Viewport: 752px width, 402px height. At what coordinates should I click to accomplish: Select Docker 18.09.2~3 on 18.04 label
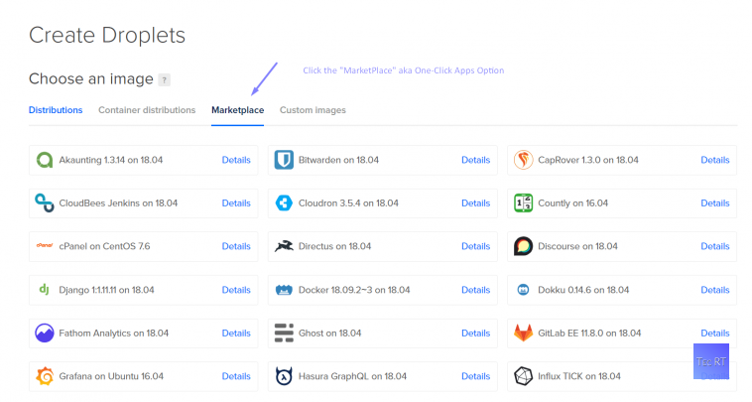(x=354, y=290)
